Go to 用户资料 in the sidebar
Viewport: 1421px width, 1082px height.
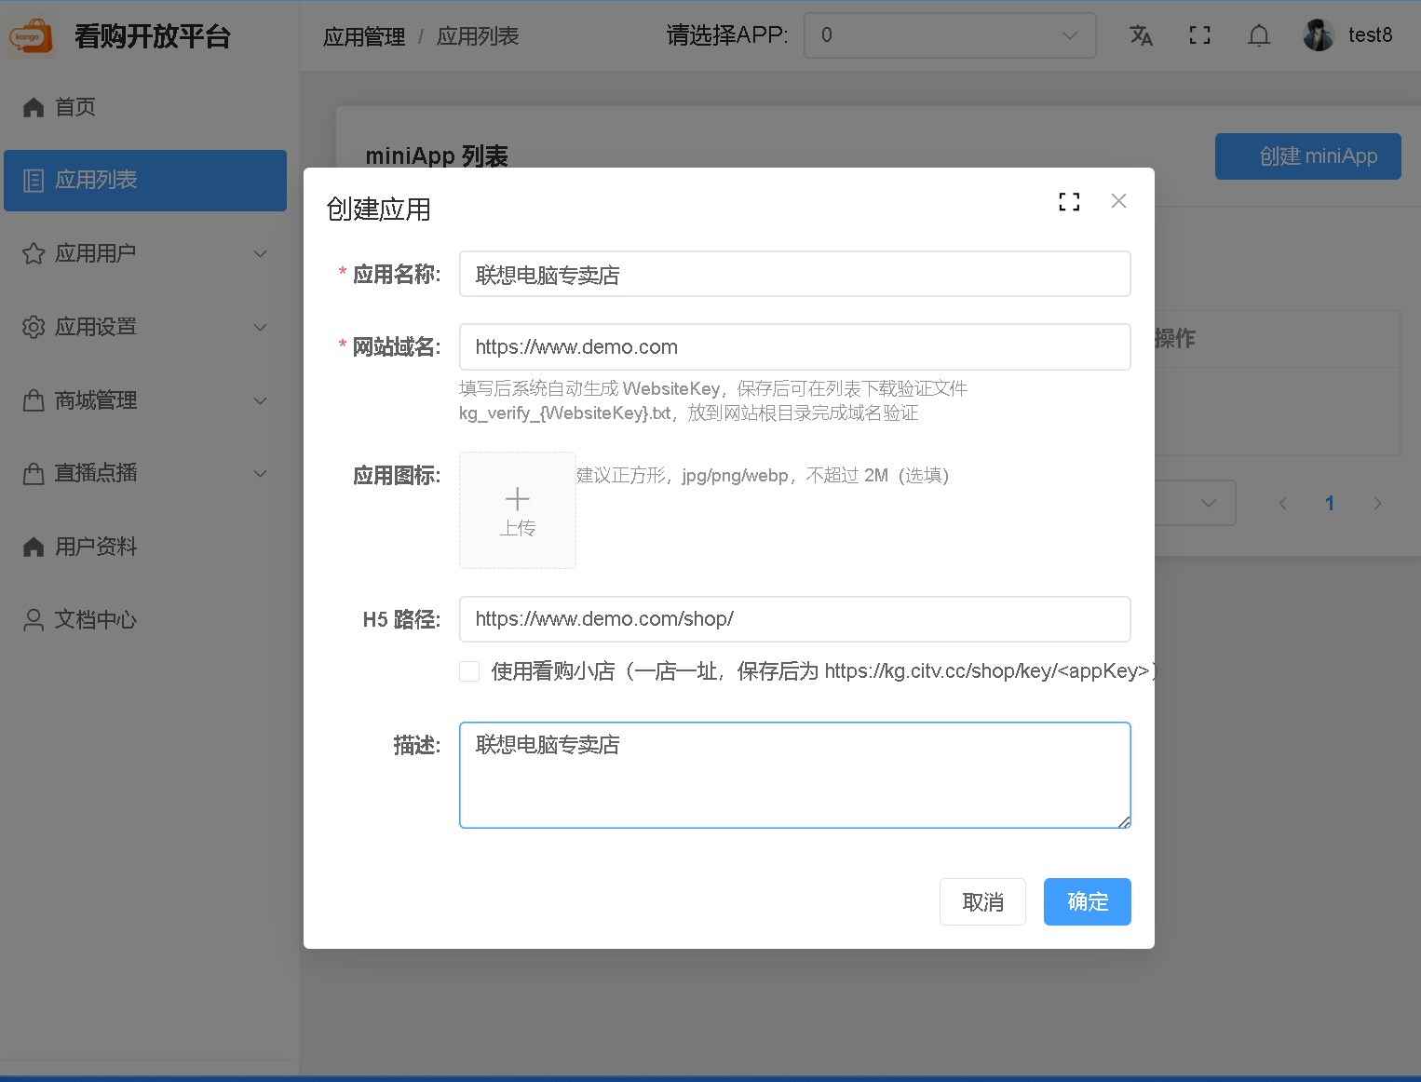145,547
